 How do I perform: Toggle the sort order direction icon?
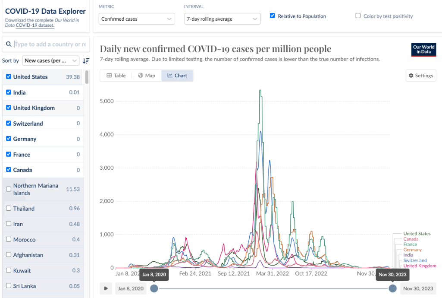pos(86,61)
